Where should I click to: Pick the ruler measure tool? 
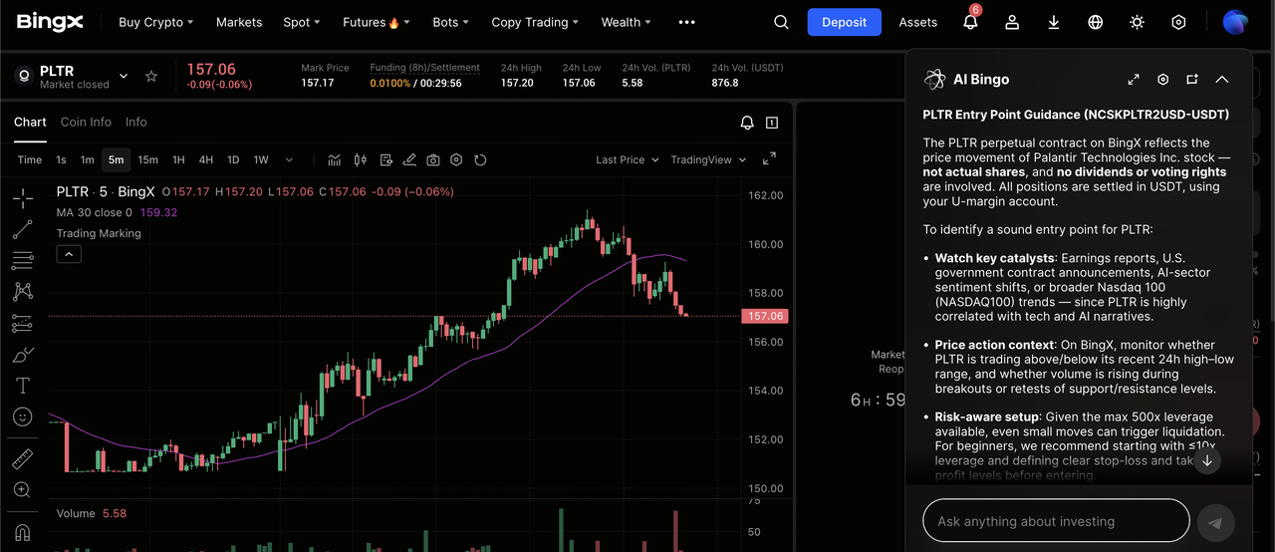pyautogui.click(x=22, y=459)
